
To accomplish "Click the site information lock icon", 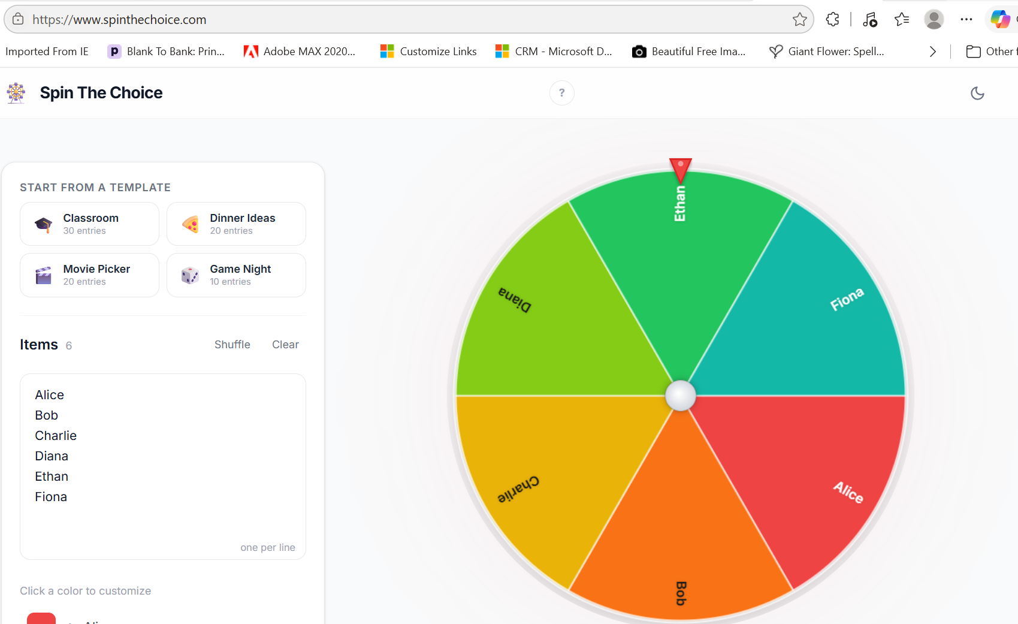I will pyautogui.click(x=19, y=19).
